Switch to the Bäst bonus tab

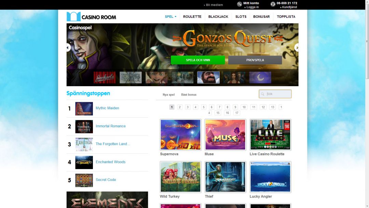point(189,95)
